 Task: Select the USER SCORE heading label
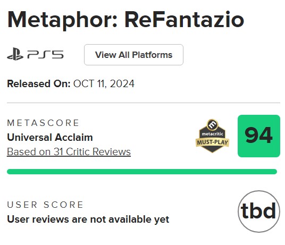[45, 205]
